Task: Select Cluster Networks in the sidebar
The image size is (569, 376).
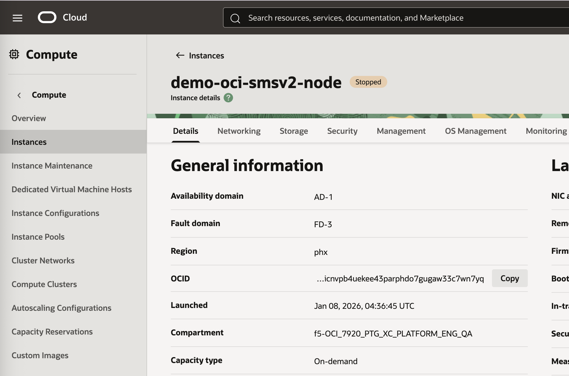Action: point(43,260)
